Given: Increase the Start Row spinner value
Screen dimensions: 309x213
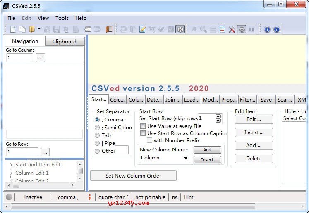Looking at the screenshot, I should tap(218, 116).
